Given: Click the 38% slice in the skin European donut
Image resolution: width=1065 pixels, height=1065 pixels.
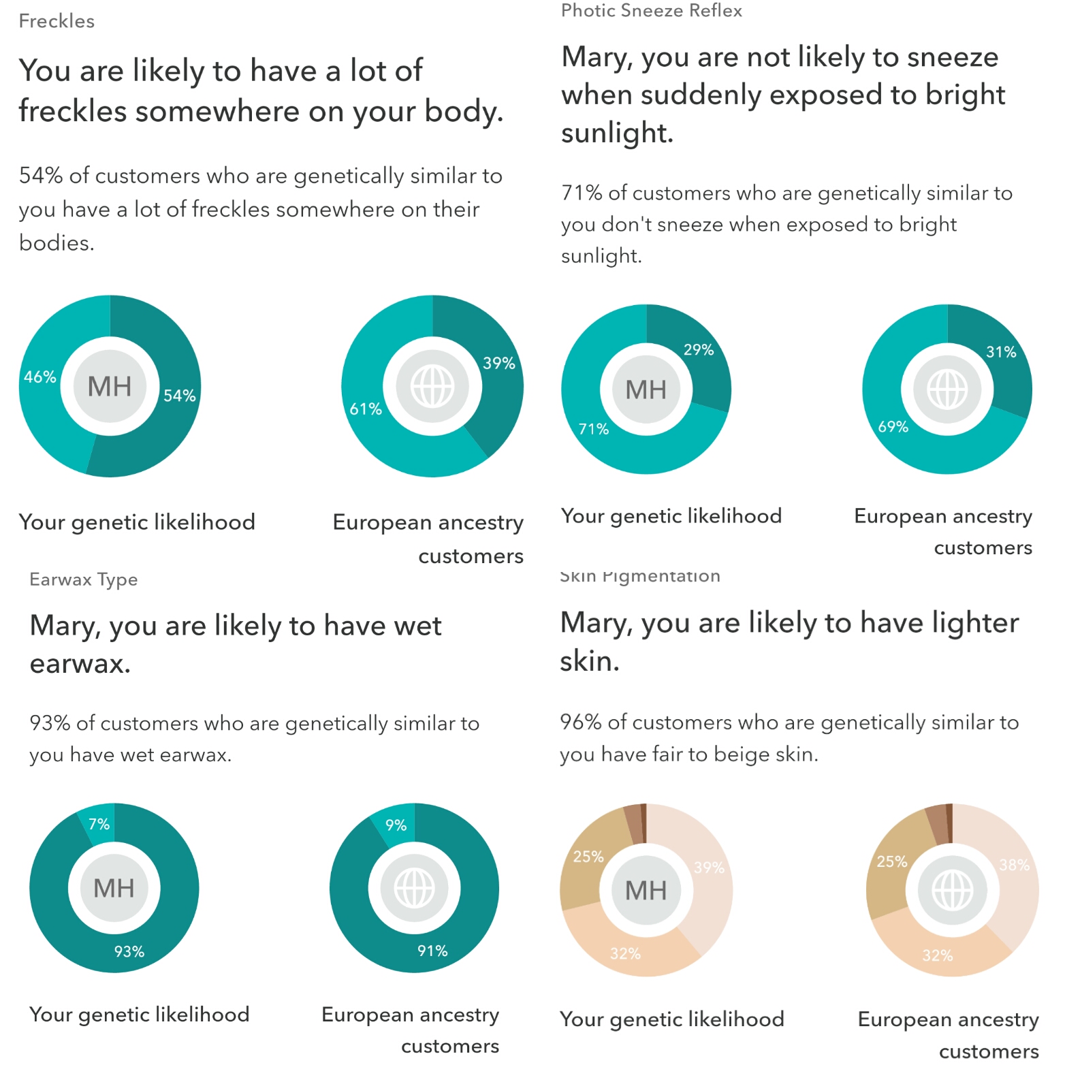Looking at the screenshot, I should pyautogui.click(x=1014, y=866).
